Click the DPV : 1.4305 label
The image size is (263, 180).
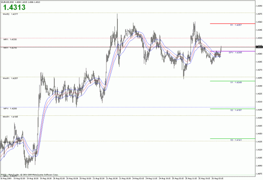click(236, 52)
